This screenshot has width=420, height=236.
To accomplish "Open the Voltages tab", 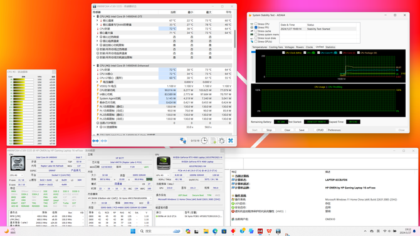I will pyautogui.click(x=289, y=47).
